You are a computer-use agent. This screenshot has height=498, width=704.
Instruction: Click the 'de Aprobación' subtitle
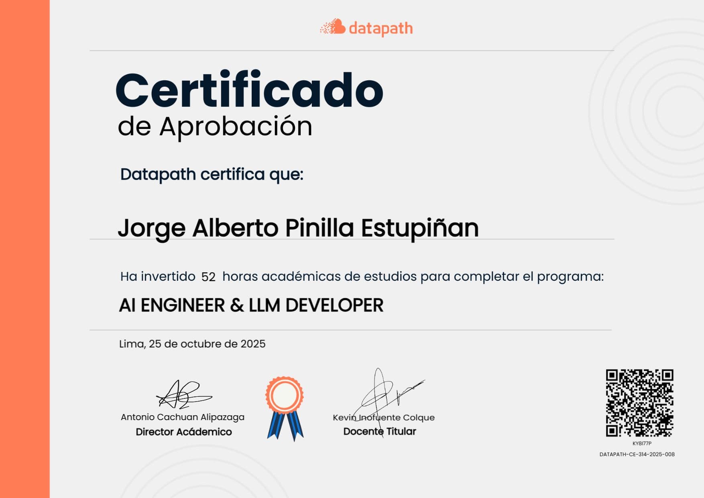(x=215, y=127)
